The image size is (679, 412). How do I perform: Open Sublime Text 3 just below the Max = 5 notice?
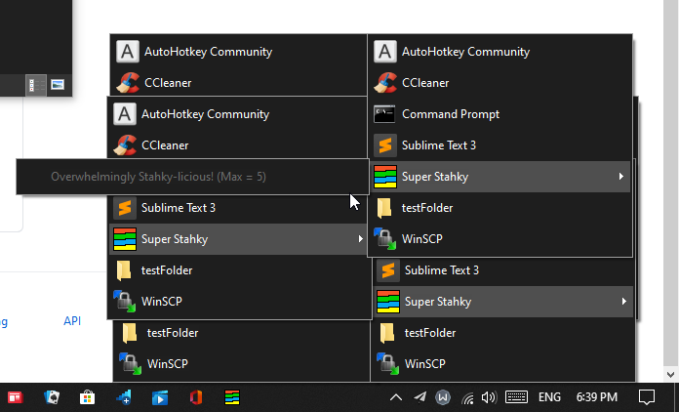click(x=238, y=208)
